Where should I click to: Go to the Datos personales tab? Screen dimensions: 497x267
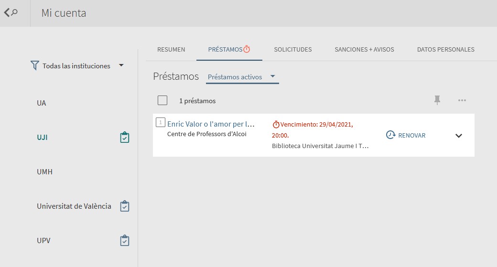pyautogui.click(x=446, y=49)
